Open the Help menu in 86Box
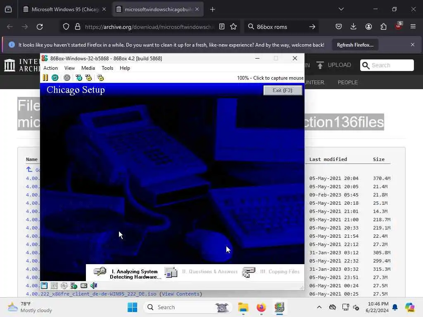This screenshot has height=317, width=423. pos(125,68)
